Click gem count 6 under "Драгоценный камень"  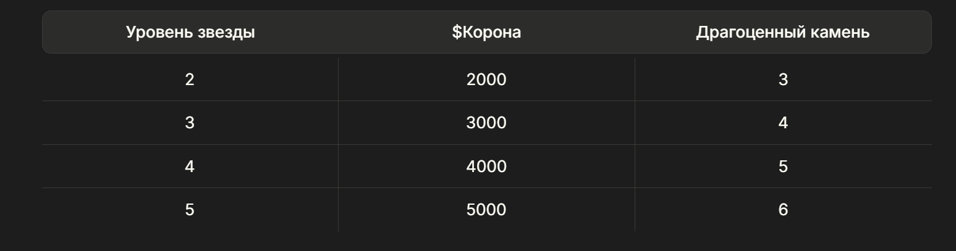(x=783, y=210)
